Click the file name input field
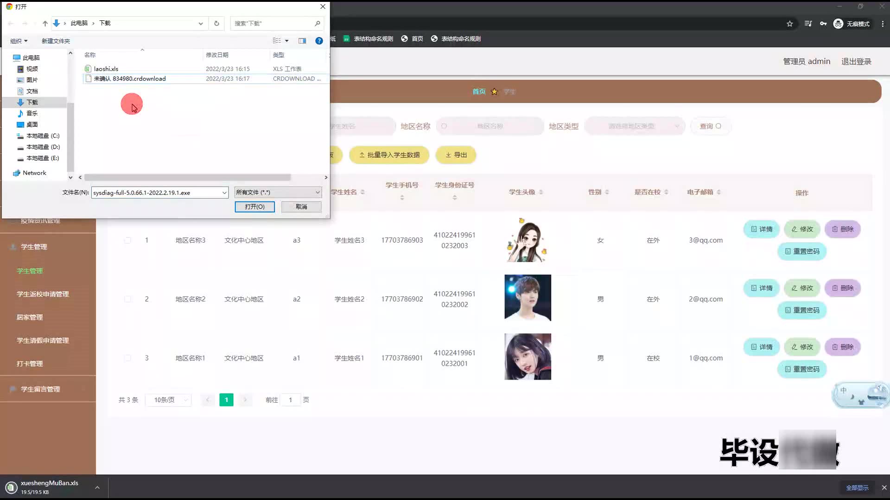Screen dimensions: 890x500 pyautogui.click(x=156, y=193)
